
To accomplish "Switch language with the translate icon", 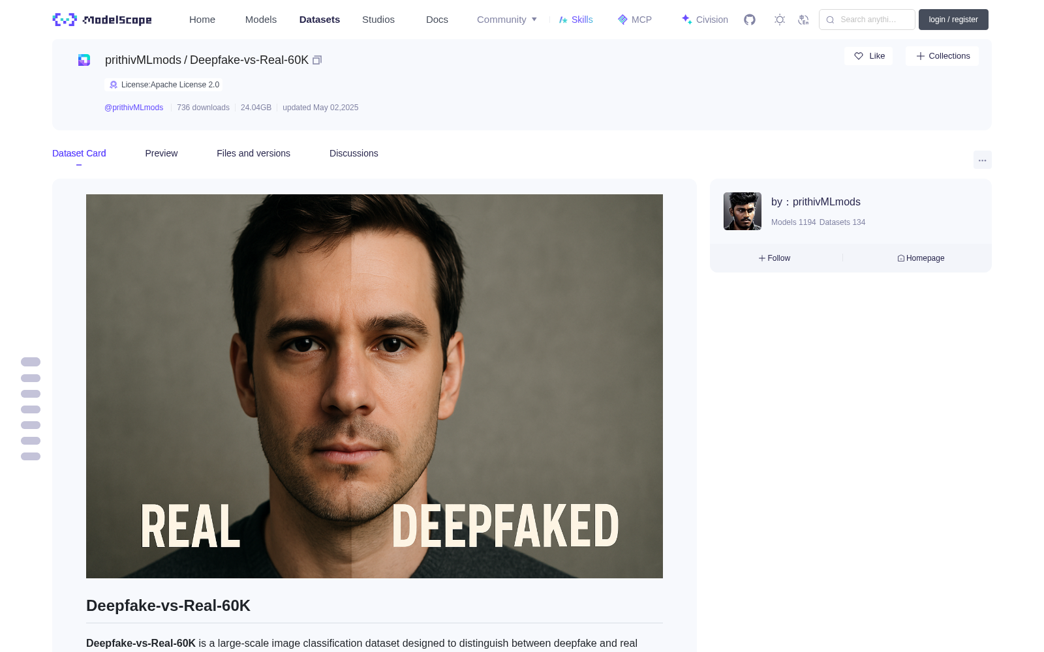I will tap(803, 20).
